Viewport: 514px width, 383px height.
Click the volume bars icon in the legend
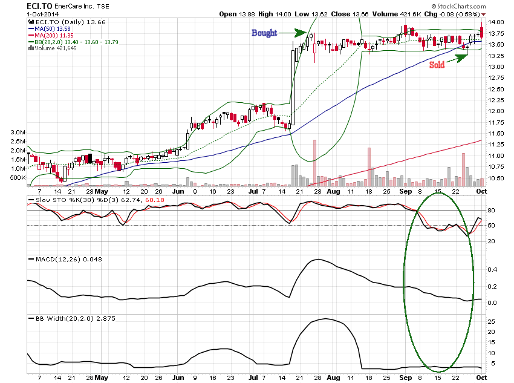31,48
